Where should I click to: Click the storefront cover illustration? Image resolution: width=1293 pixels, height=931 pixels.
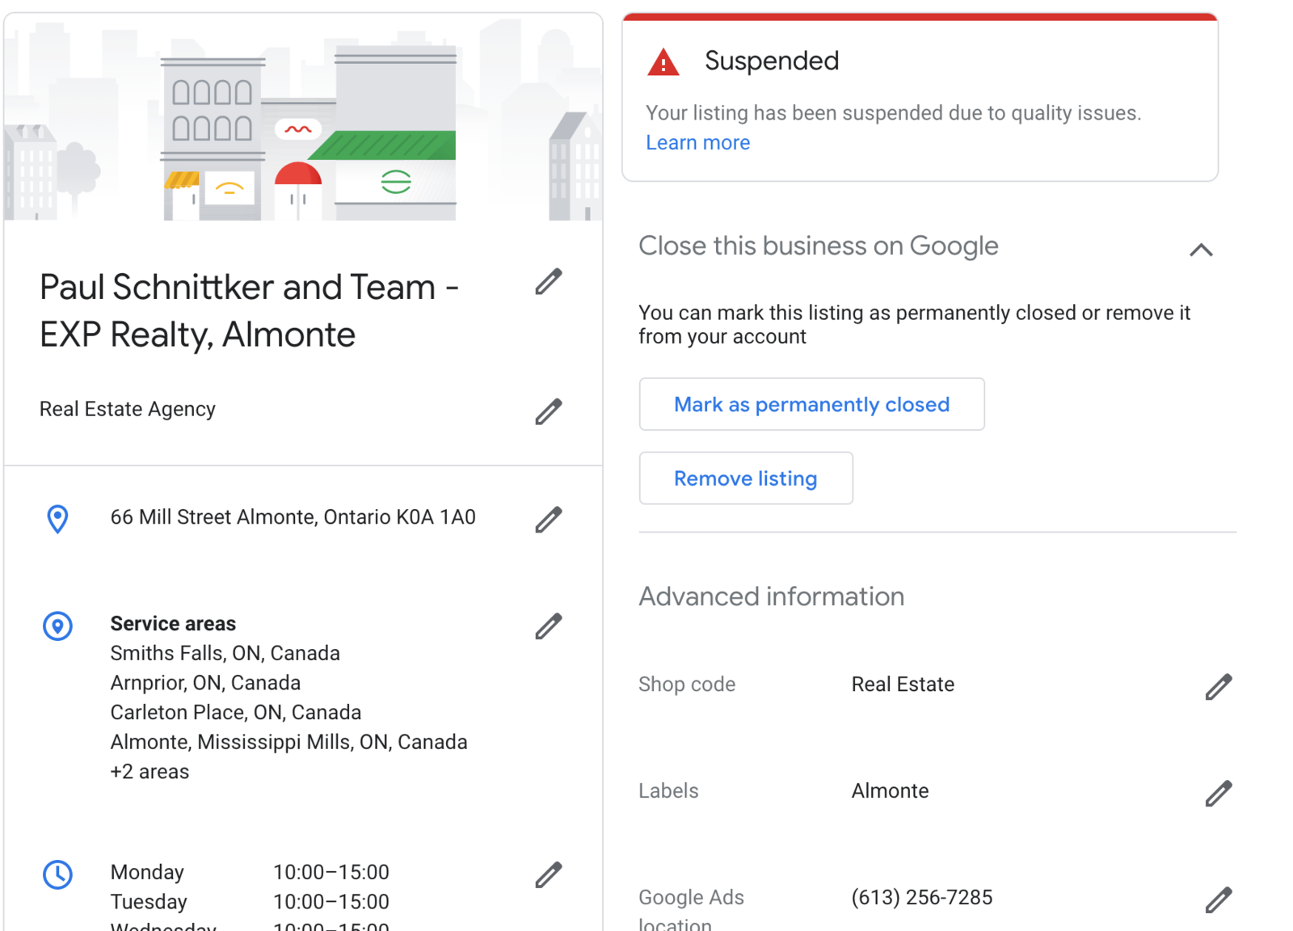pyautogui.click(x=303, y=118)
